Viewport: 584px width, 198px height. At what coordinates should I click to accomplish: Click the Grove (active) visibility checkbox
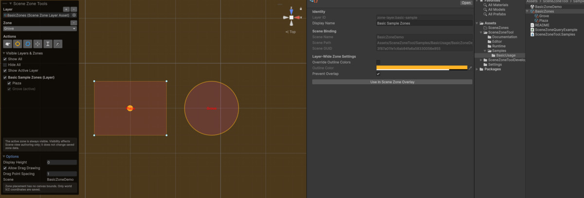pyautogui.click(x=9, y=89)
